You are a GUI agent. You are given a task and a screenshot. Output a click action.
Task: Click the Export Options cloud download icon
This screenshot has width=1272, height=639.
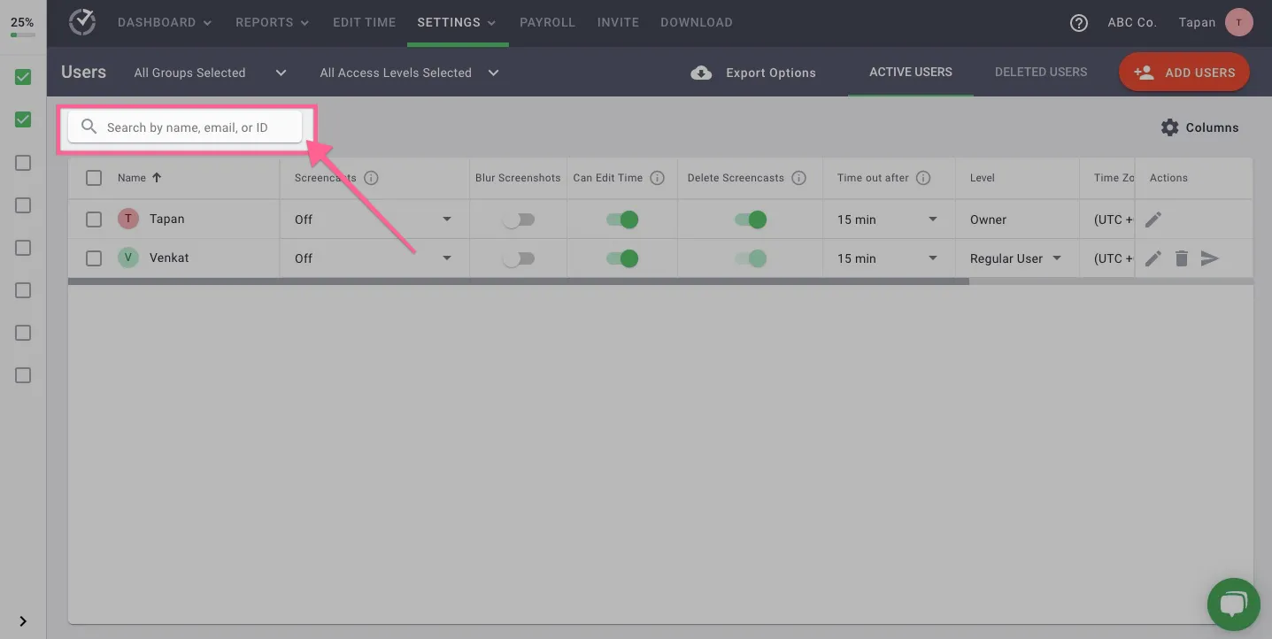[x=701, y=73]
